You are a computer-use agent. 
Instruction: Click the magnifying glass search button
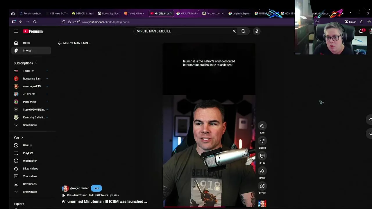pyautogui.click(x=244, y=31)
